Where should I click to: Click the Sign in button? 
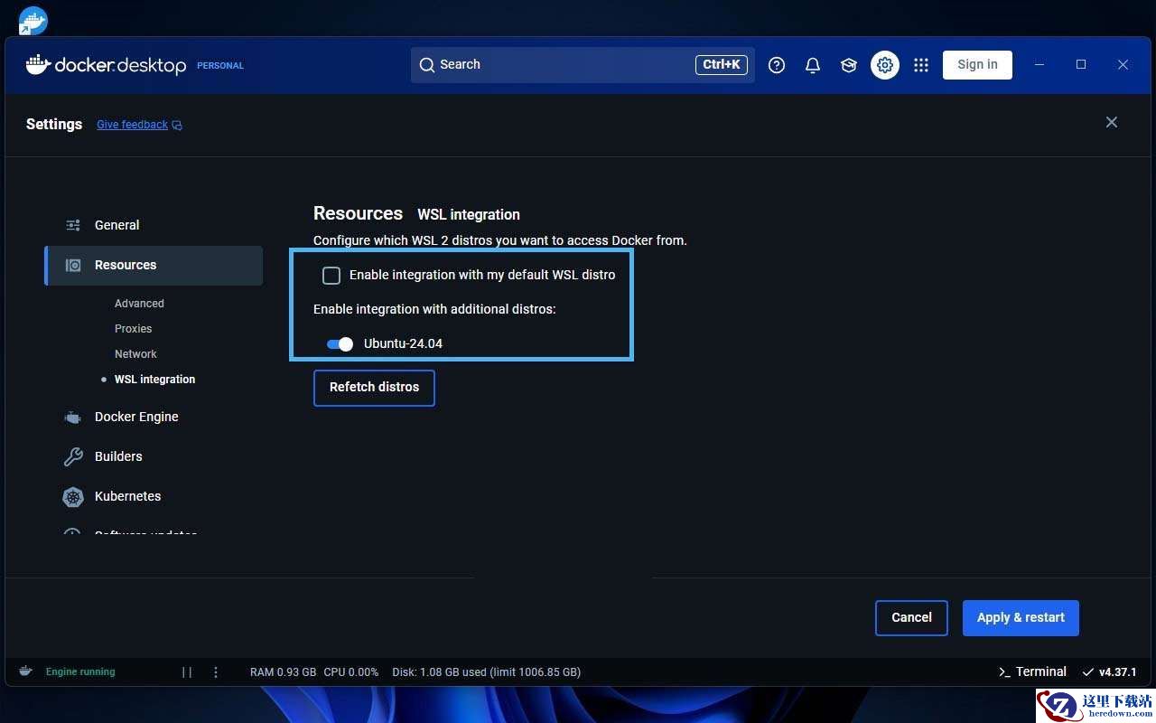click(977, 65)
